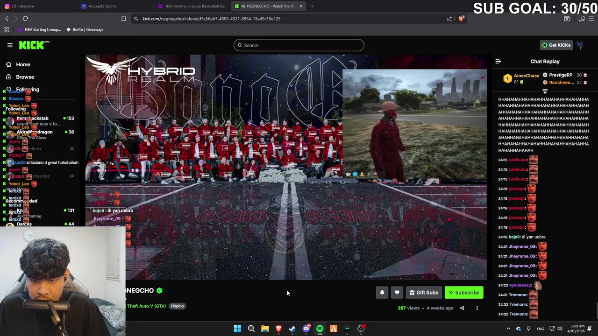Toggle the follow heart button
This screenshot has height=336, width=598.
tap(397, 293)
